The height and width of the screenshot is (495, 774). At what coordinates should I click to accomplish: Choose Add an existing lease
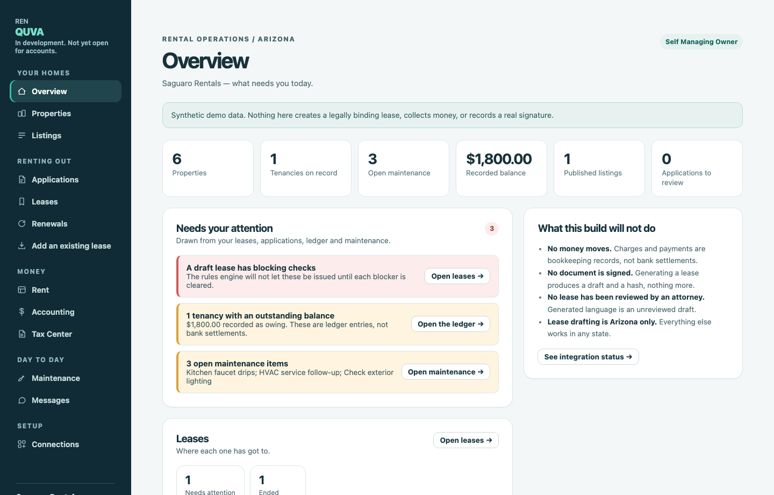[x=66, y=246]
